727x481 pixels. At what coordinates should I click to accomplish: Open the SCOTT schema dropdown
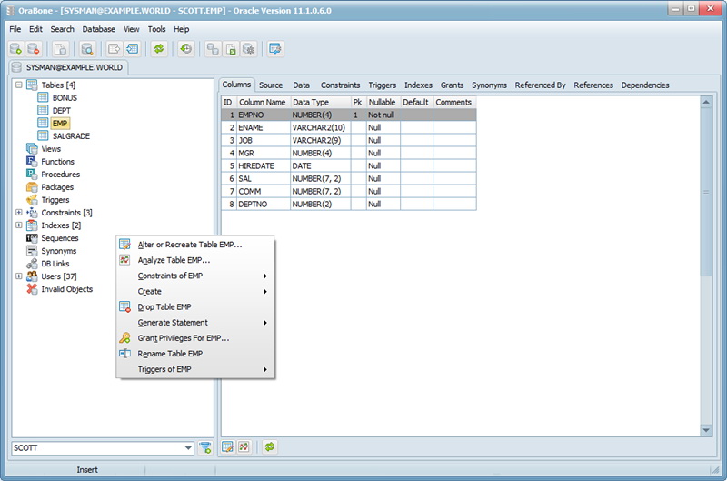(188, 448)
